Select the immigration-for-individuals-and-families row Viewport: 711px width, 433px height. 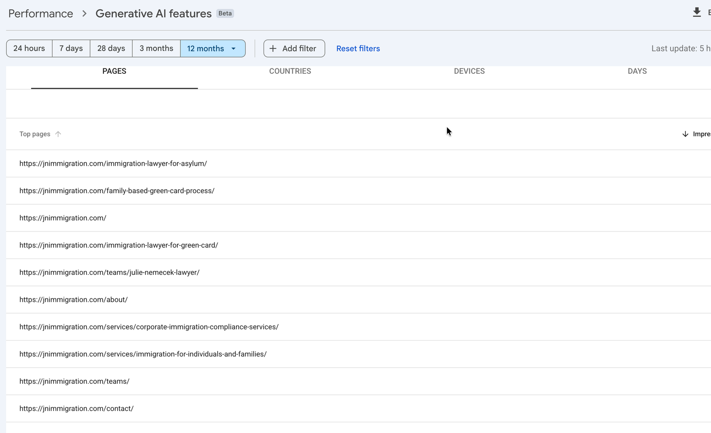click(359, 354)
